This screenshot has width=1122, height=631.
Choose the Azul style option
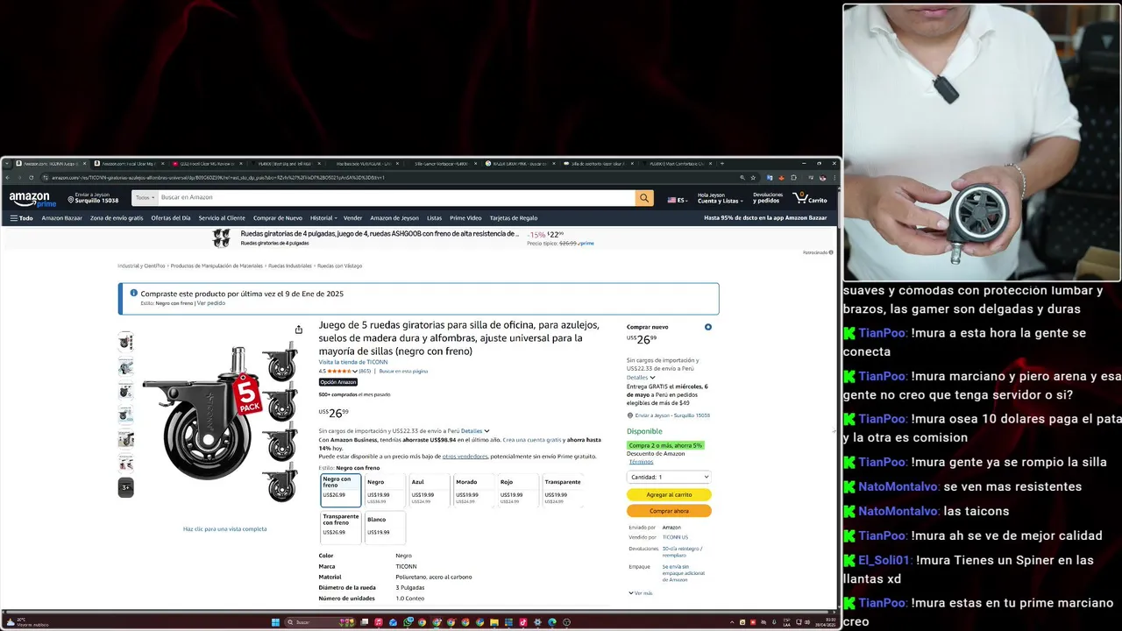point(430,490)
